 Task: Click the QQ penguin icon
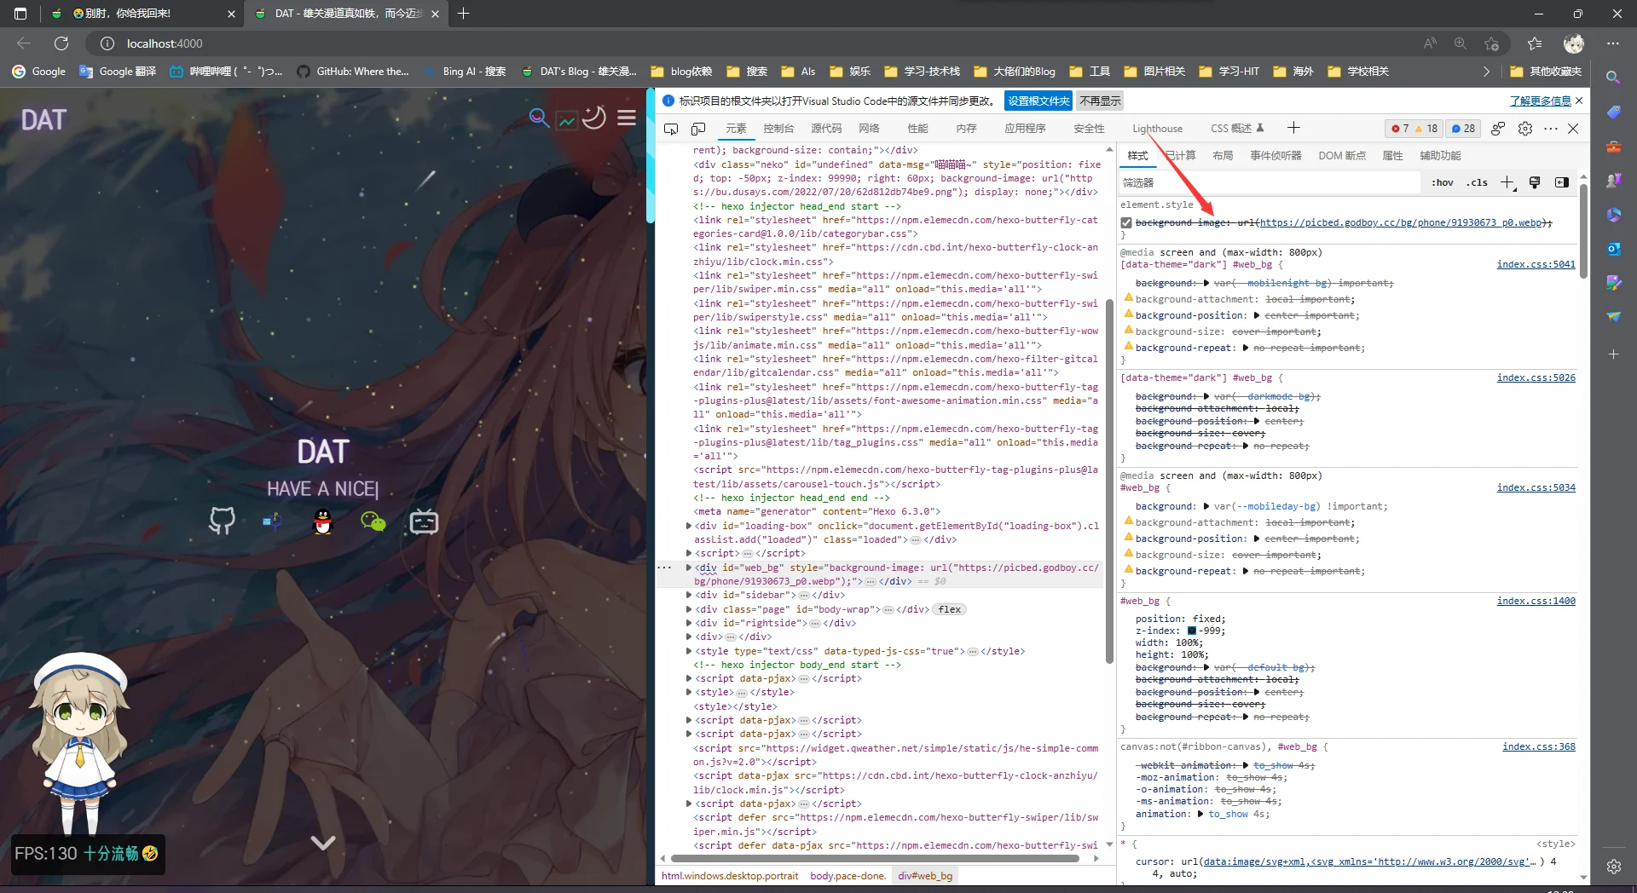click(322, 521)
